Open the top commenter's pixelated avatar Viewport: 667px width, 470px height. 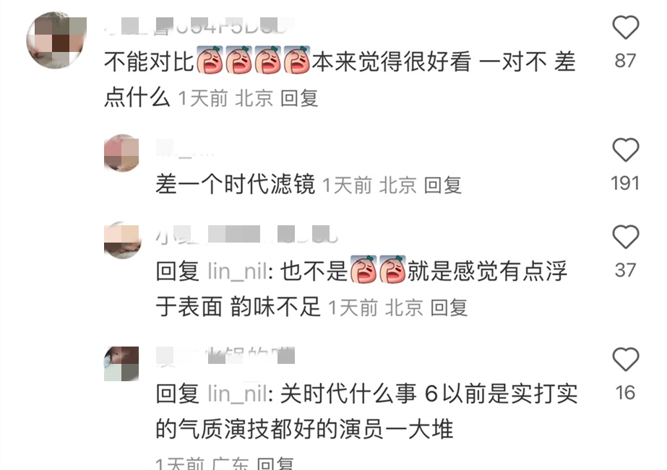tap(56, 40)
